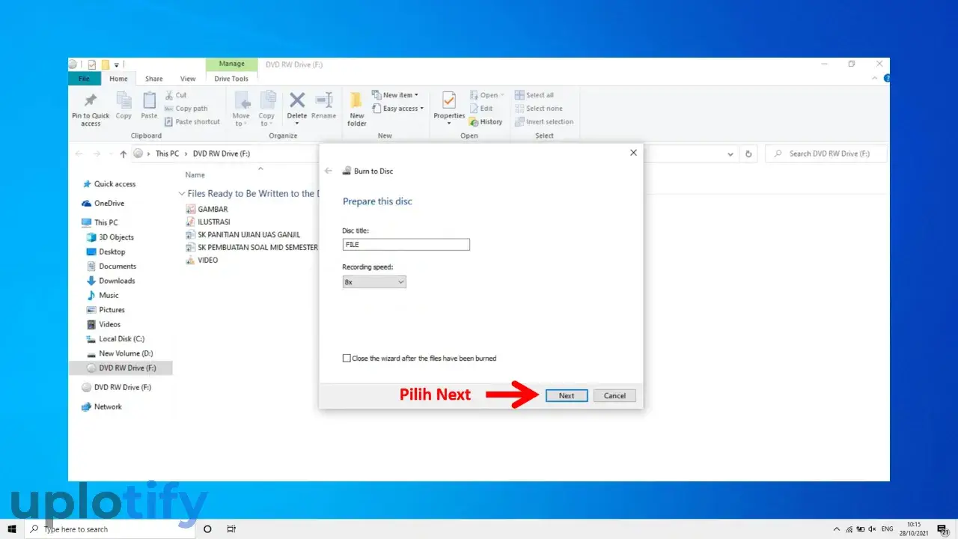
Task: Click the Pin to Quick access icon
Action: (91, 101)
